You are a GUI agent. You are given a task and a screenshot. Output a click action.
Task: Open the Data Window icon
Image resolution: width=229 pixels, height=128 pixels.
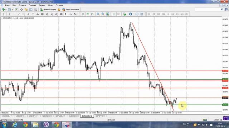pyautogui.click(x=21, y=10)
